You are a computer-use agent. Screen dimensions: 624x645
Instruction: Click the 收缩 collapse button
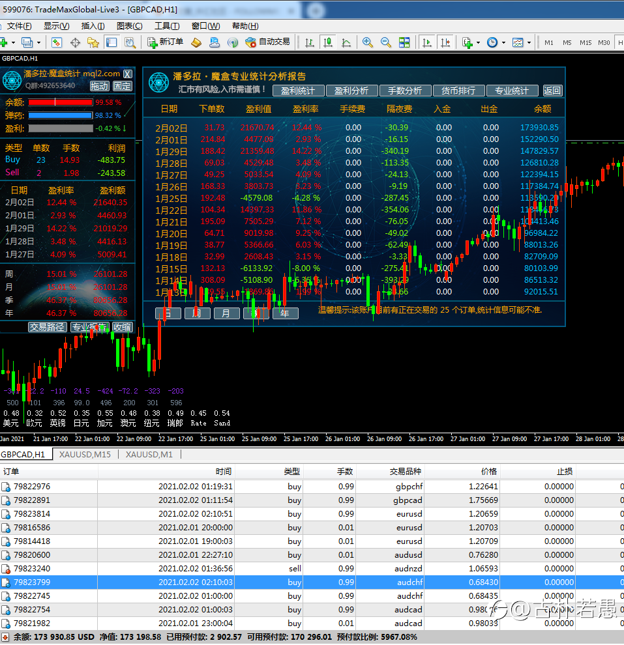pos(122,327)
